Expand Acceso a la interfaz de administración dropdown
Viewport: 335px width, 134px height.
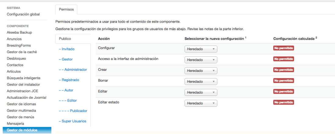click(x=201, y=60)
